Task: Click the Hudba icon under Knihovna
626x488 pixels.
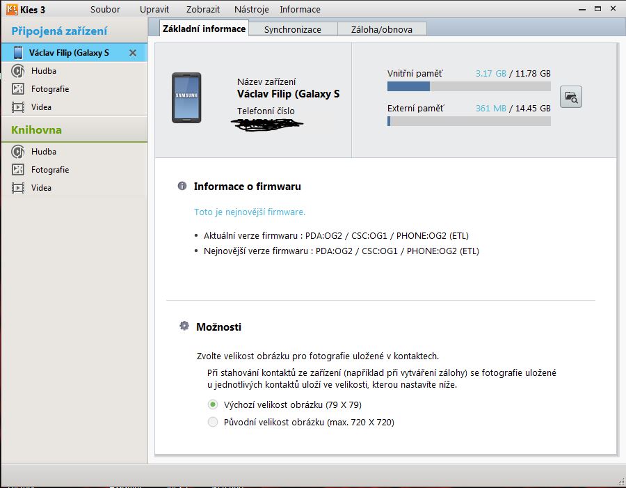Action: coord(18,152)
